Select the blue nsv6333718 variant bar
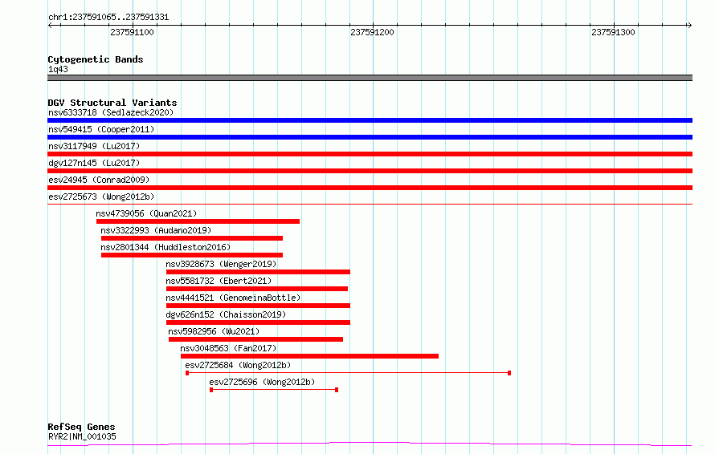715x454 pixels. pyautogui.click(x=370, y=120)
